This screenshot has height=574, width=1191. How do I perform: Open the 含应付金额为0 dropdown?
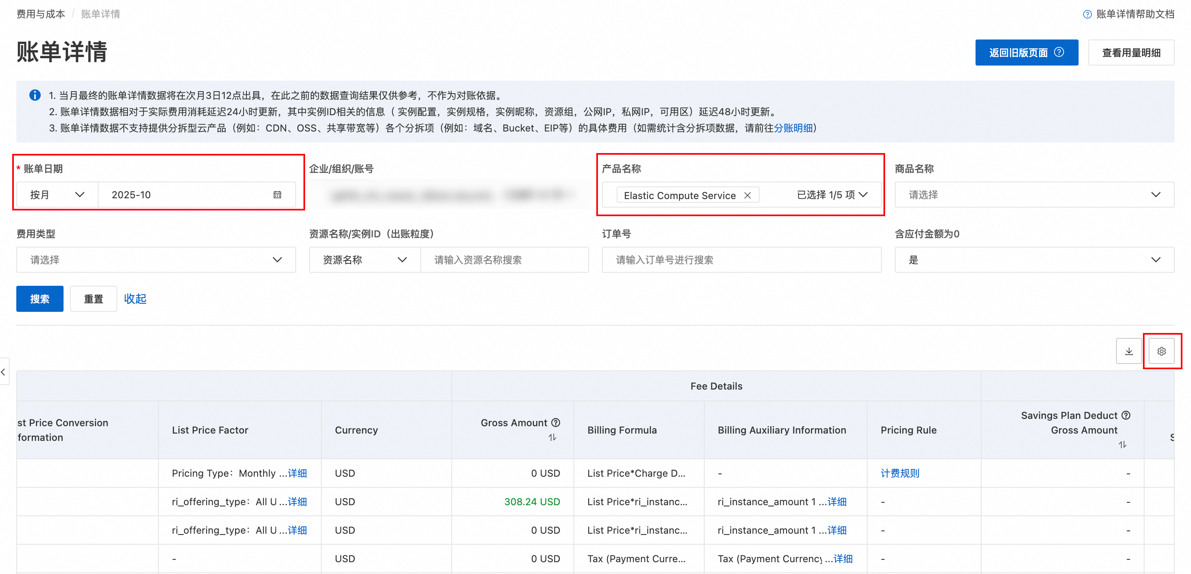click(1034, 260)
